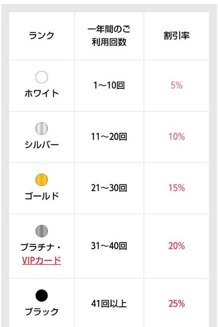Select the ホワイト rank label
The width and height of the screenshot is (218, 327).
pos(41,93)
